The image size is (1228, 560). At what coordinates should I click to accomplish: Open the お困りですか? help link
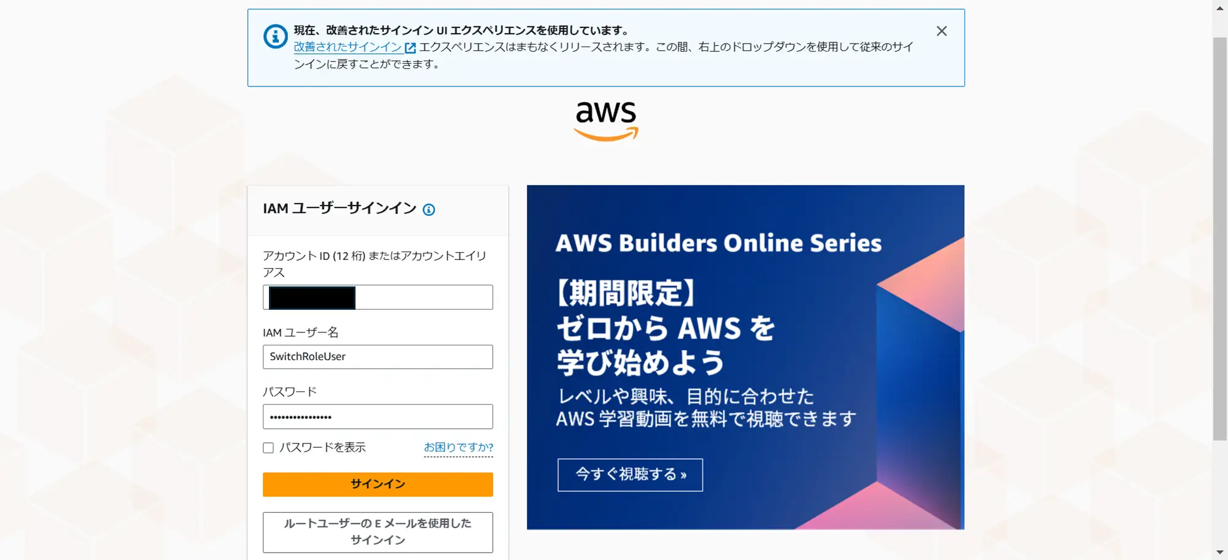459,447
